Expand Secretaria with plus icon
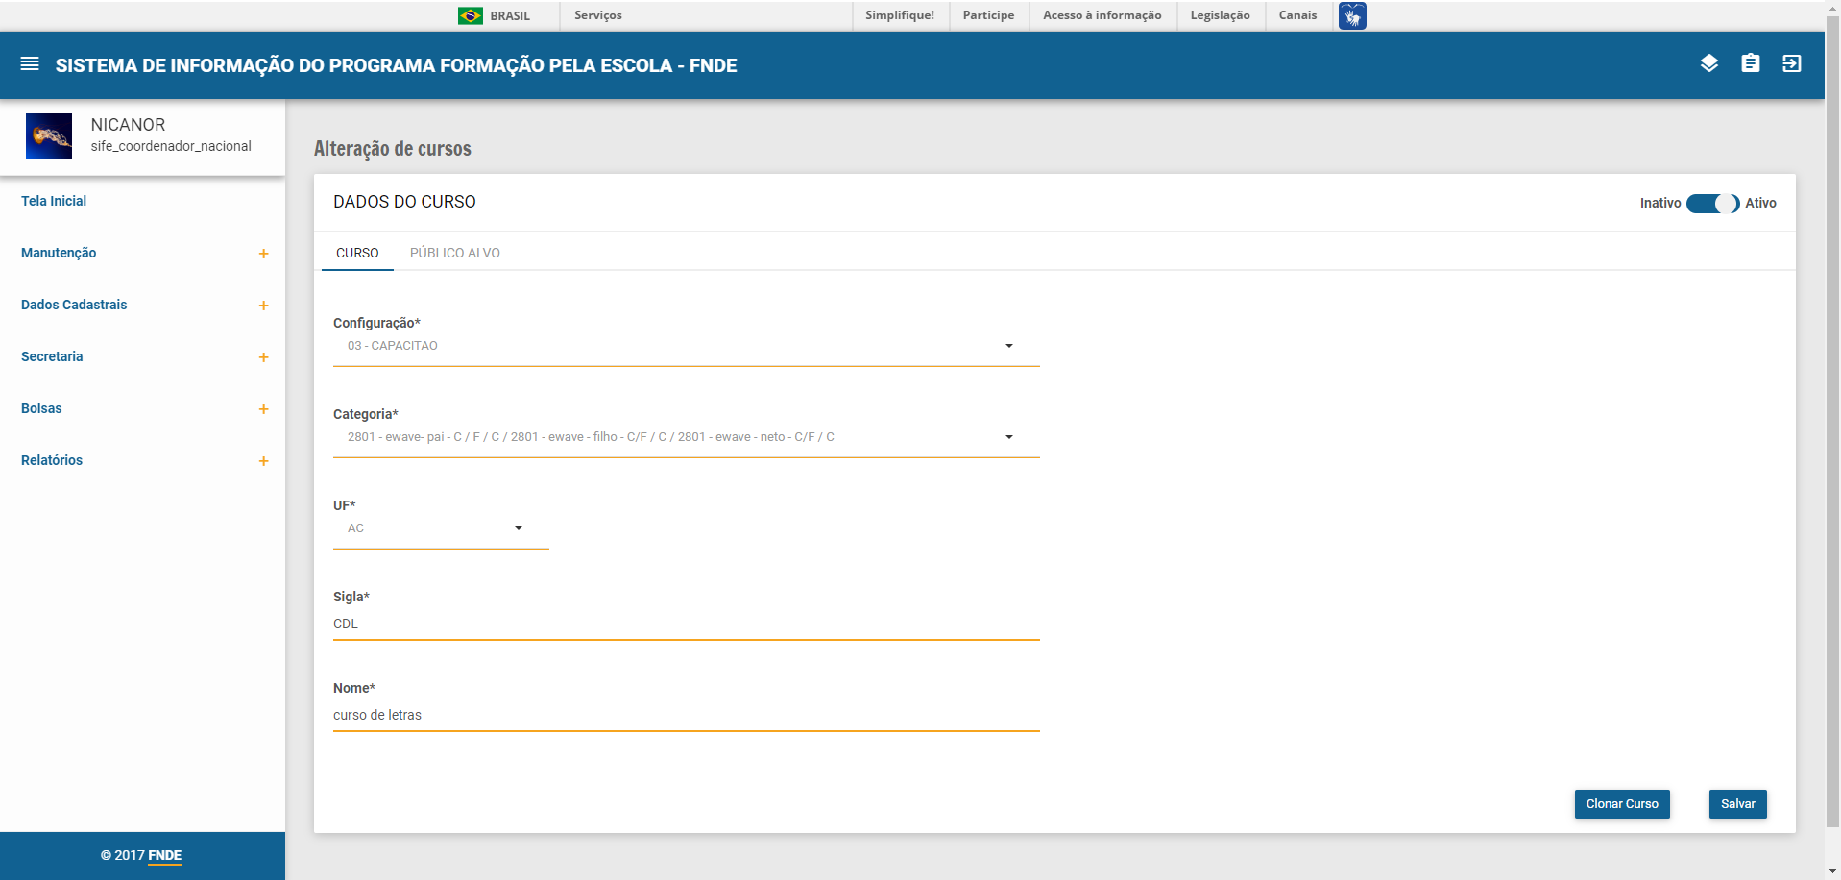The height and width of the screenshot is (880, 1841). point(263,357)
